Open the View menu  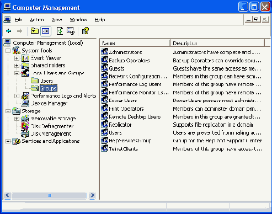tap(57, 19)
